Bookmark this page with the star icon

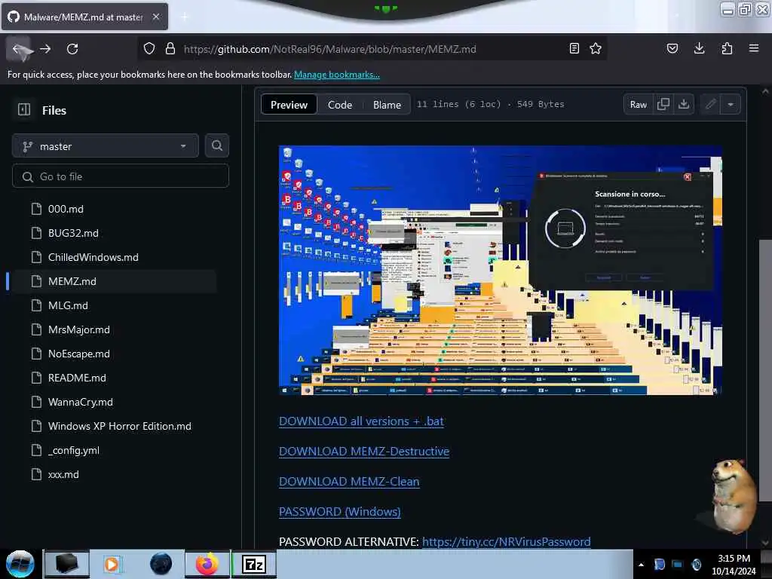click(x=596, y=49)
